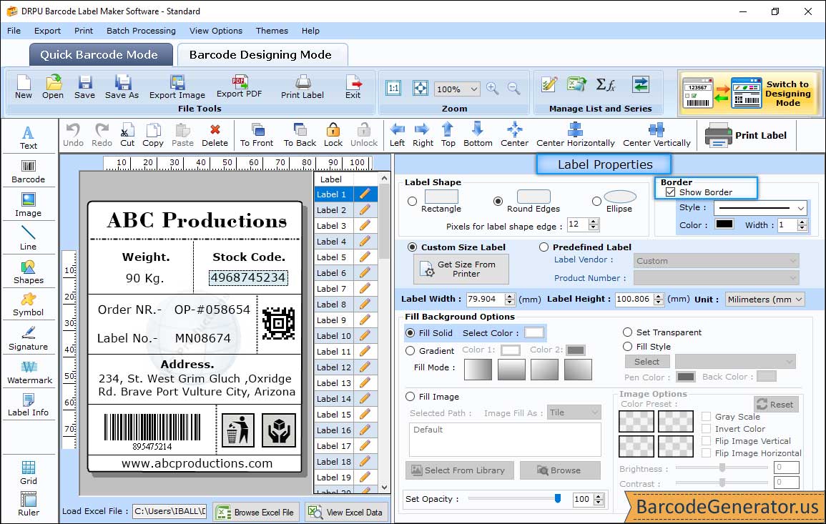Open the File menu
The height and width of the screenshot is (524, 826).
[x=14, y=31]
